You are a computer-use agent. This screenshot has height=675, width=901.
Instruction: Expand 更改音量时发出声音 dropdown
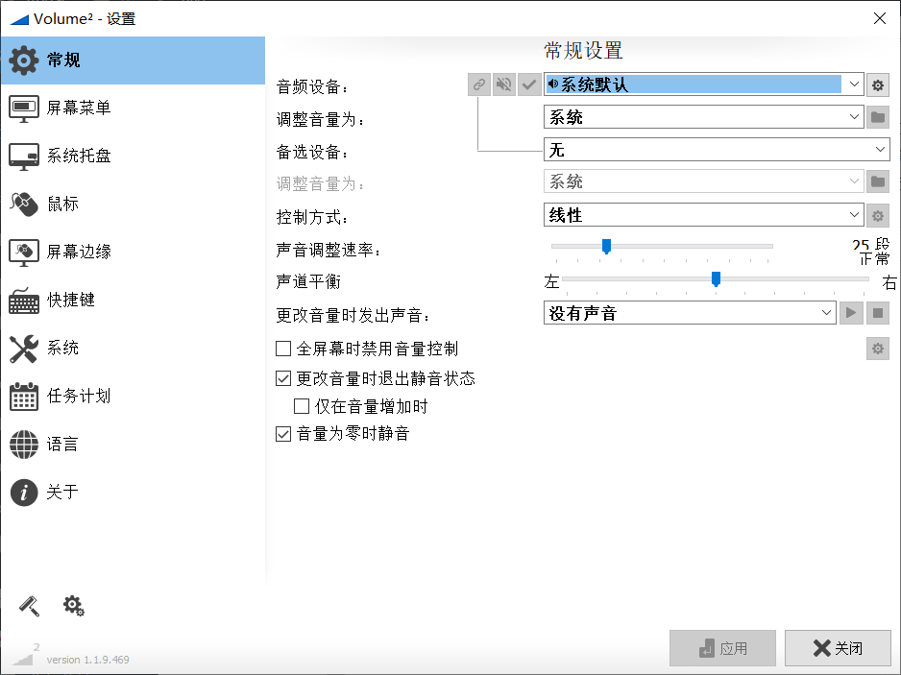(x=690, y=313)
